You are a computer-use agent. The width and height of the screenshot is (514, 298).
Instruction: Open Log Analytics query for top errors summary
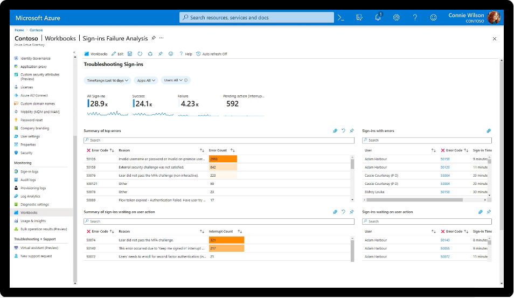click(335, 131)
